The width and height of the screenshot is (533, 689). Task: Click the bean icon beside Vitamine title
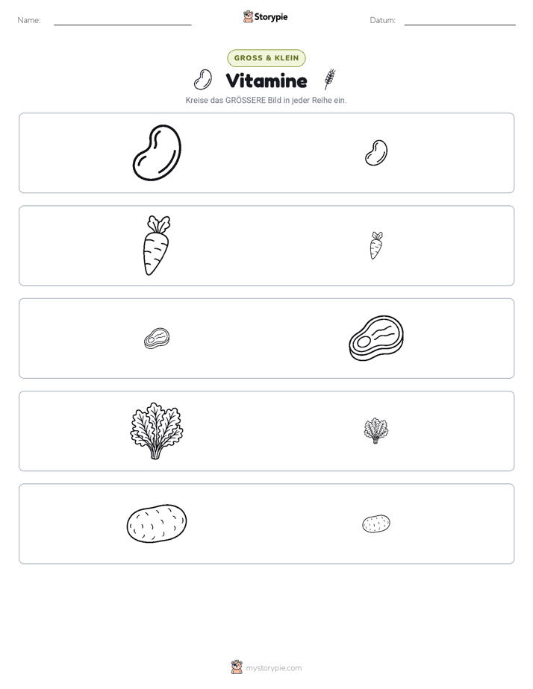pyautogui.click(x=203, y=80)
